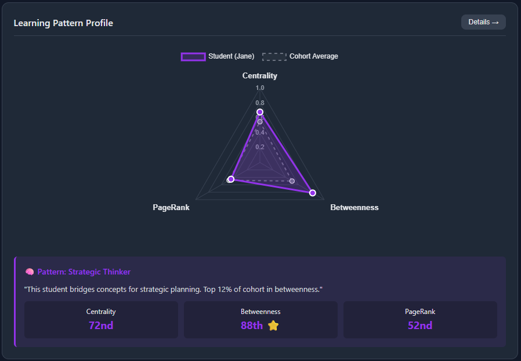521x361 pixels.
Task: Click the cohort average Centrality marker
Action: pos(259,121)
